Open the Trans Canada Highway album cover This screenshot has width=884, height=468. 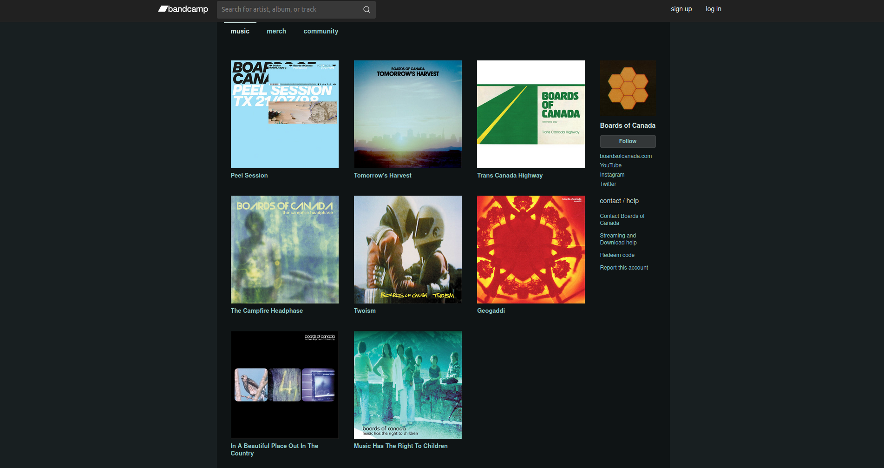pos(531,114)
